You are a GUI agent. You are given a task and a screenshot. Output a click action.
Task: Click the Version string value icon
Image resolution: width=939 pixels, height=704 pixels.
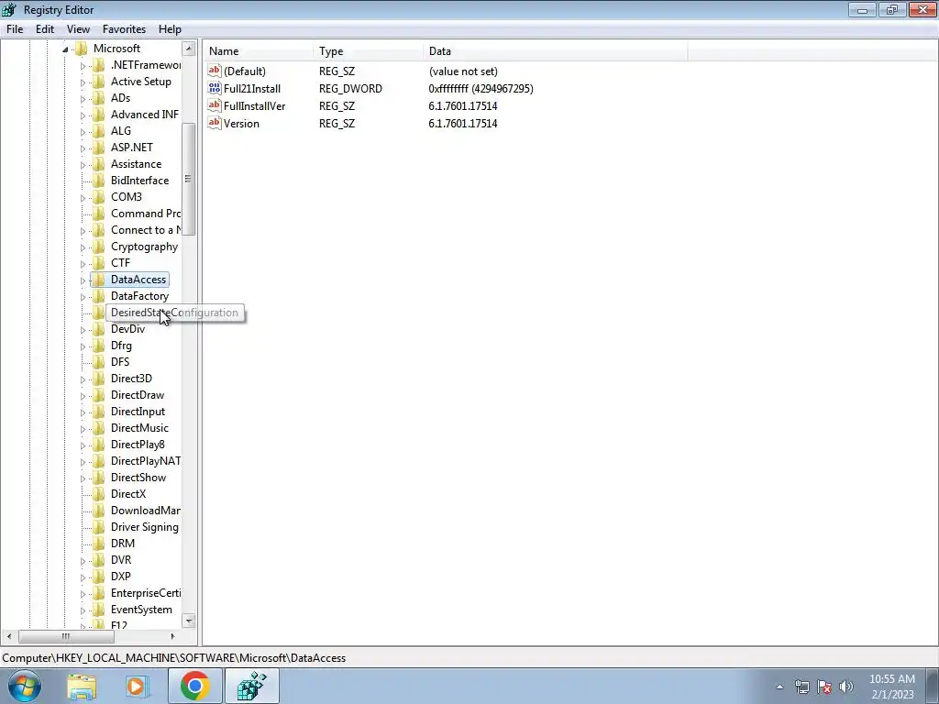[215, 123]
